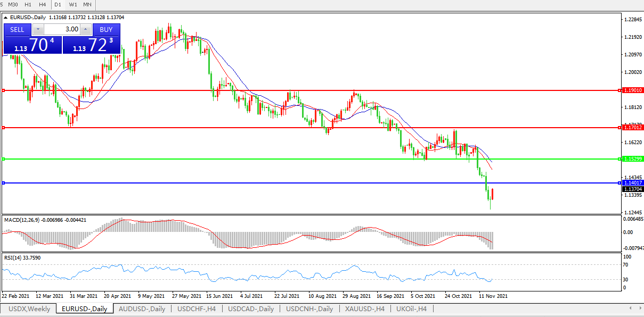Open the AUDUSD-,Daily chart tab
Viewport: 644px width, 317px height.
[142, 309]
